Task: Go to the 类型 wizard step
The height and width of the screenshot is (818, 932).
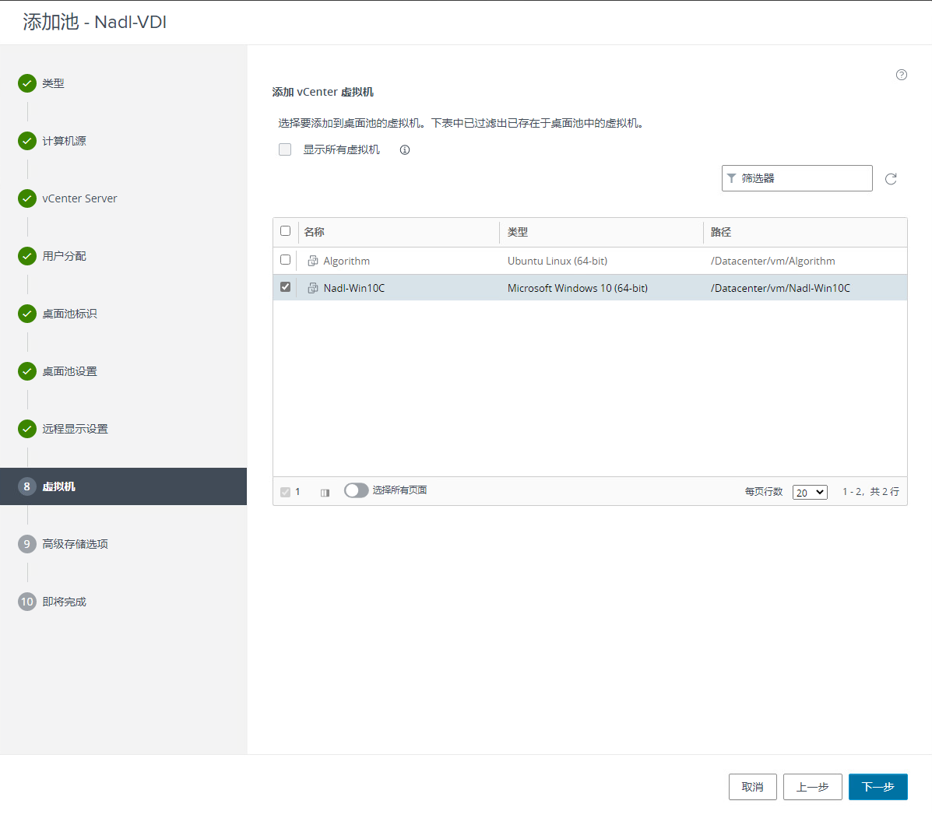Action: click(x=53, y=83)
